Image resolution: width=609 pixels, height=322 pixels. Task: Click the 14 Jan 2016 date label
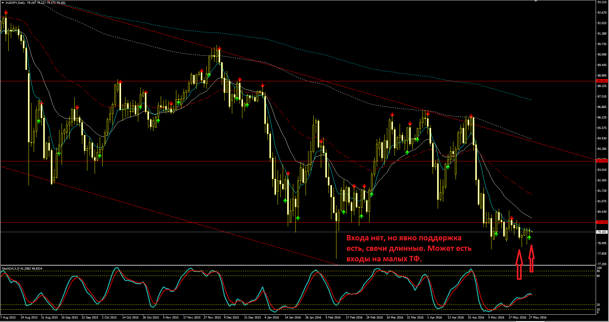coord(293,318)
